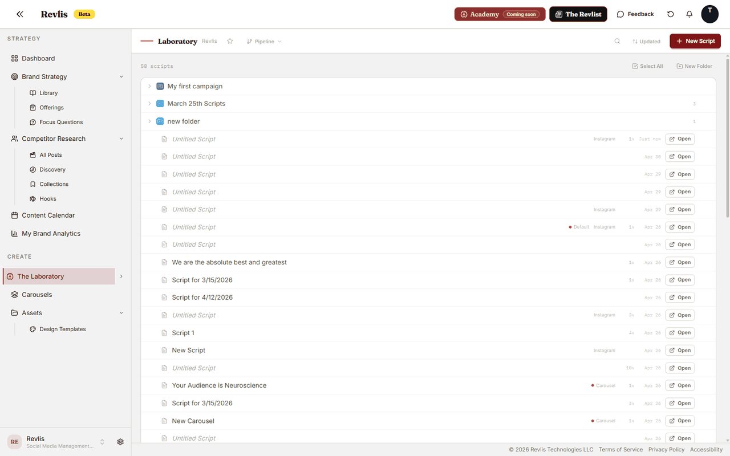This screenshot has height=456, width=730.
Task: Click Default tag on Untitled Script
Action: click(x=579, y=227)
